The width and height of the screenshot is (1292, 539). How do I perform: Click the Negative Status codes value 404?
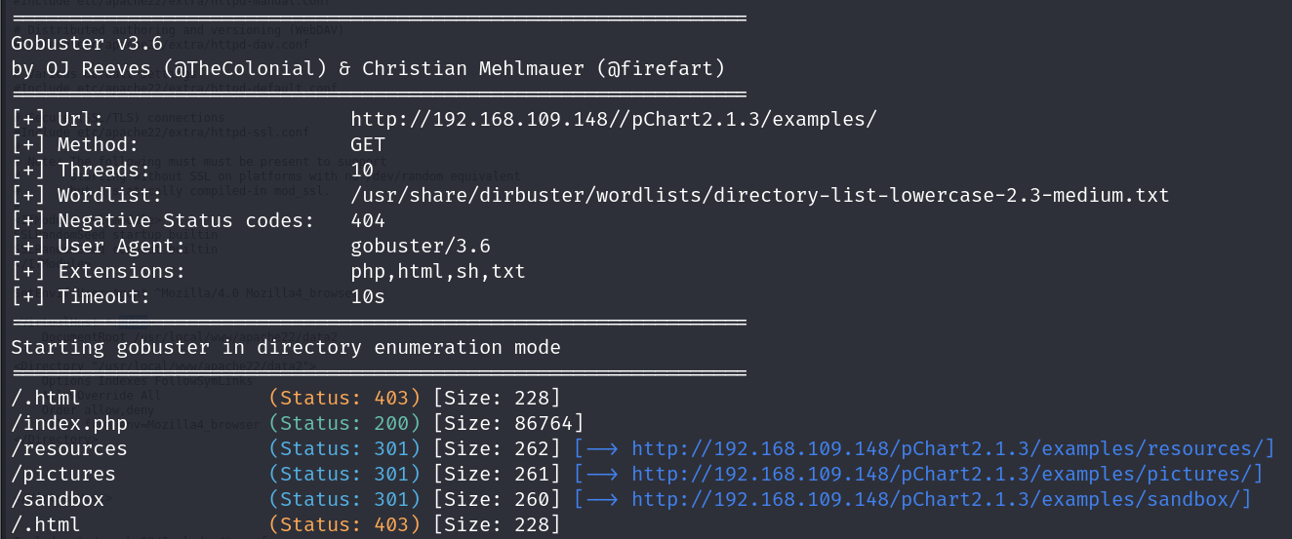pyautogui.click(x=368, y=220)
